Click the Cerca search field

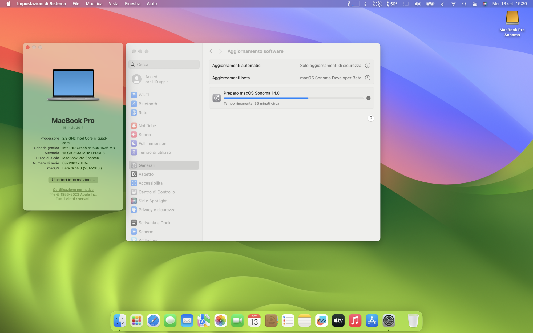pyautogui.click(x=164, y=64)
